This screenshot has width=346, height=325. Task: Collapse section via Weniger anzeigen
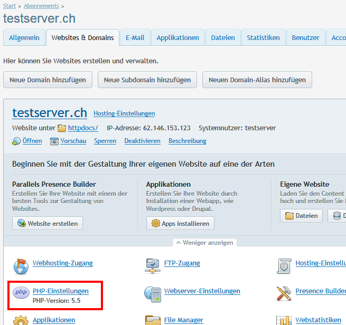(205, 243)
